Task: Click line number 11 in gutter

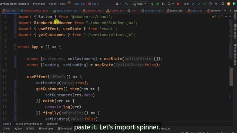Action: pyautogui.click(x=5, y=77)
